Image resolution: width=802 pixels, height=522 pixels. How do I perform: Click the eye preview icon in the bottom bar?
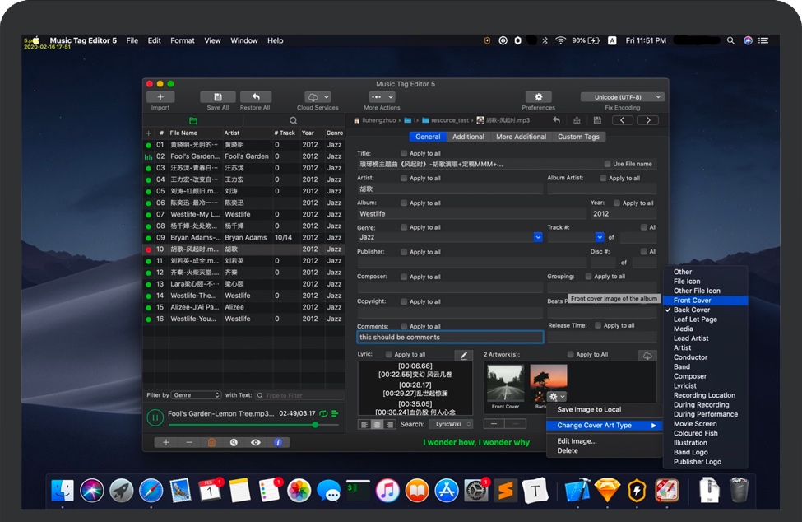pyautogui.click(x=256, y=442)
